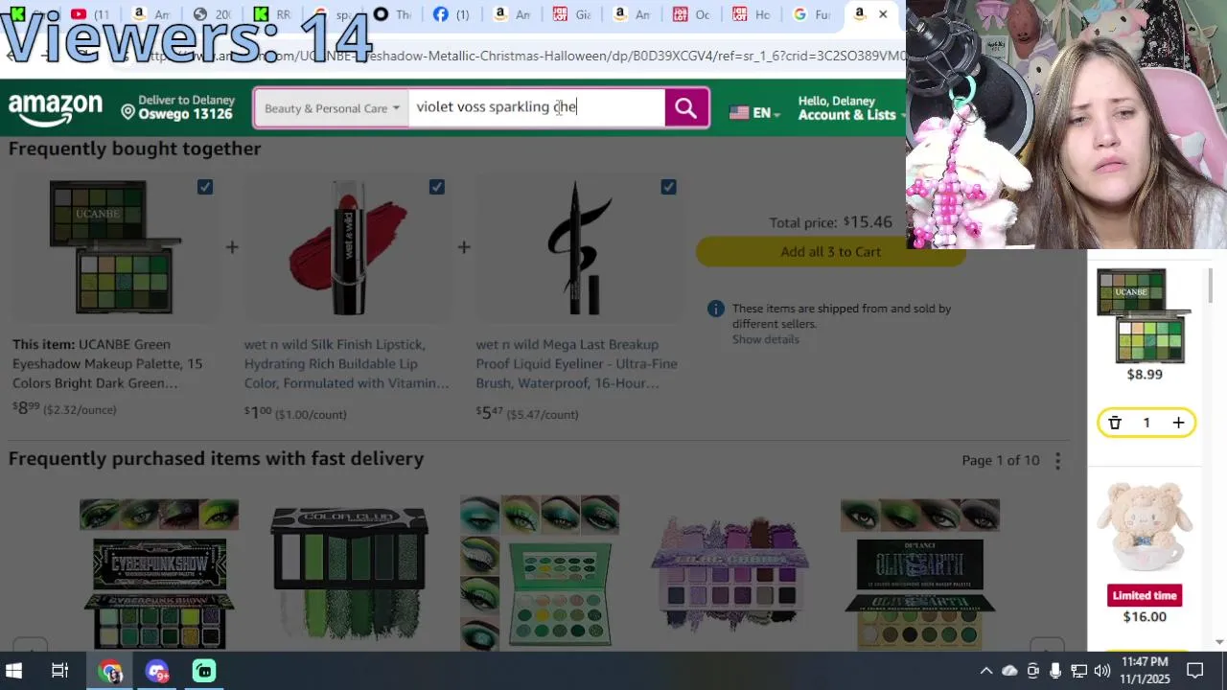Open the green eyeshadow with eye looks thumbnail

[540, 572]
